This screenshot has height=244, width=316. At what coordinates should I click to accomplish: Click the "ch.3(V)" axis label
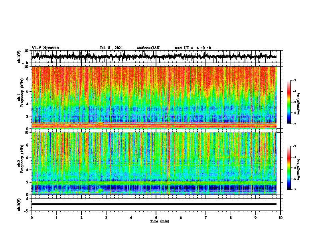tap(19, 205)
